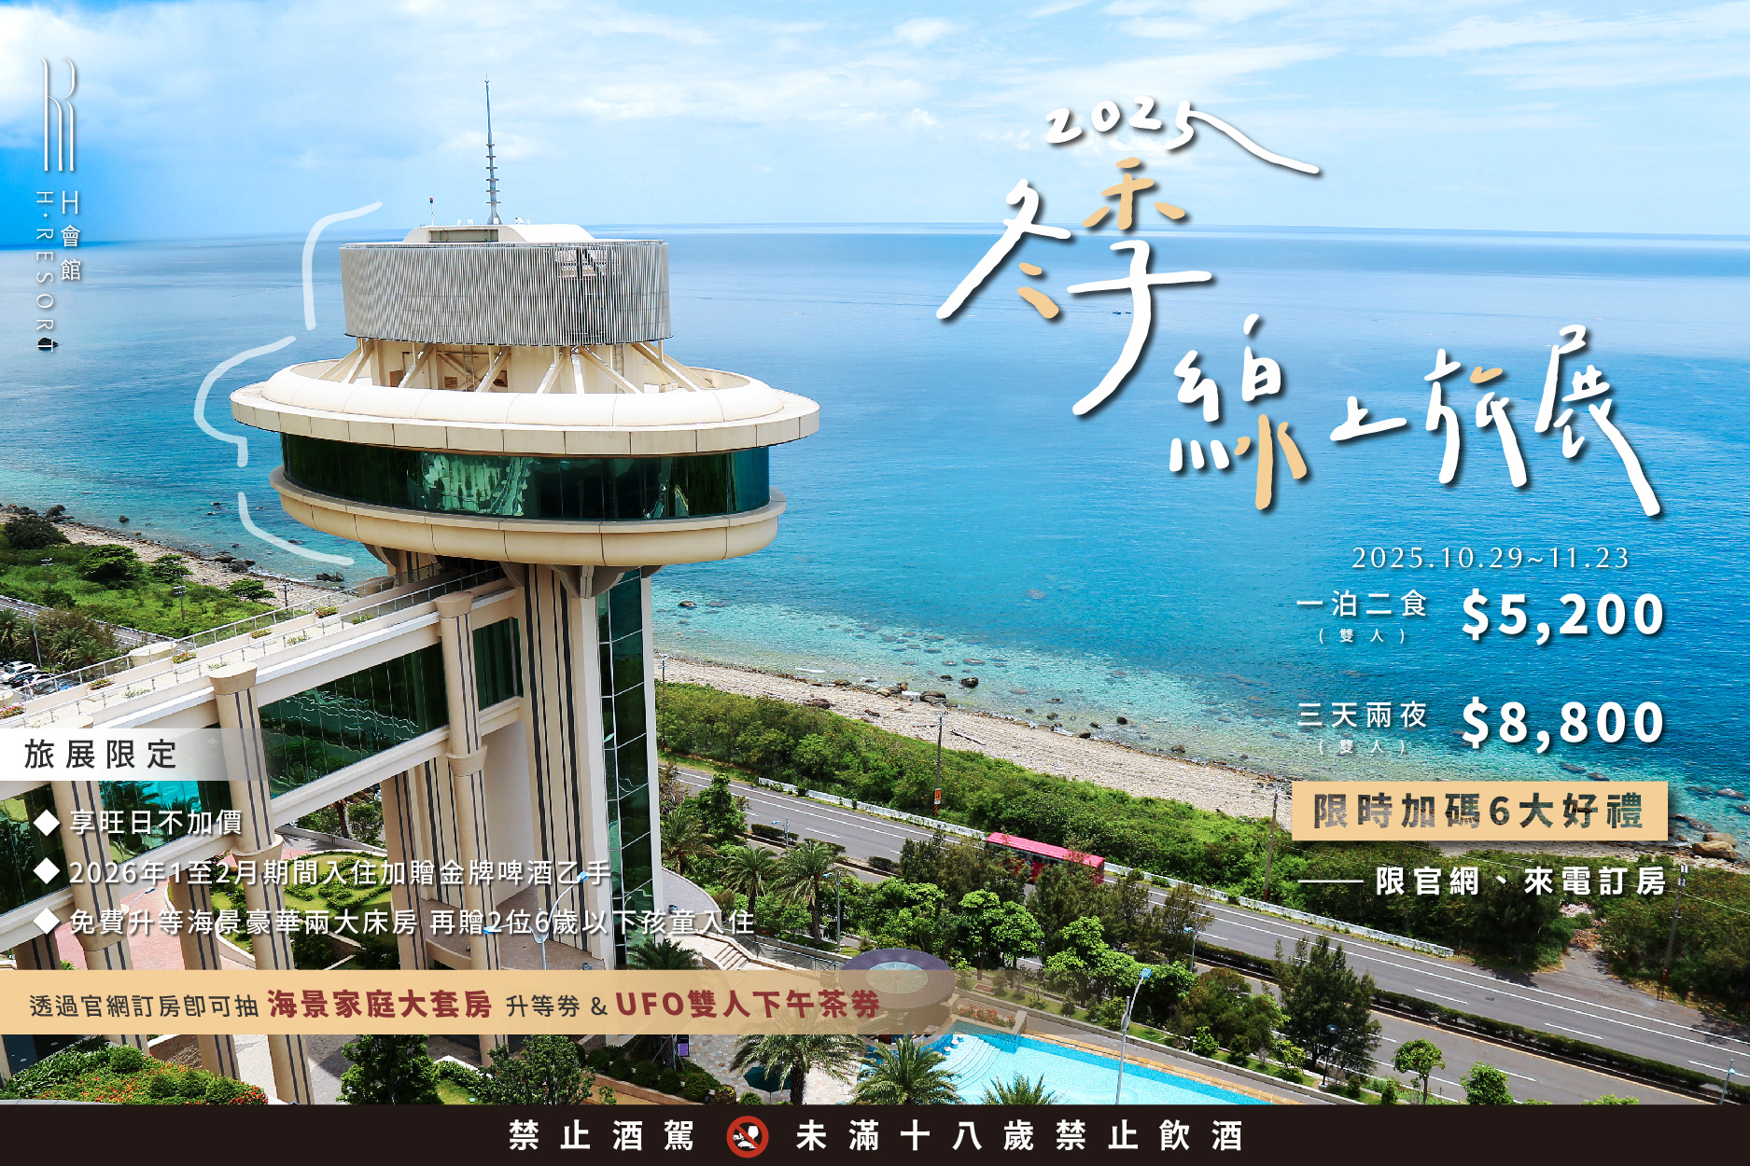Screen dimensions: 1750x1166
Task: Click the $8,800 price for 三天兩夜
Action: point(1562,723)
